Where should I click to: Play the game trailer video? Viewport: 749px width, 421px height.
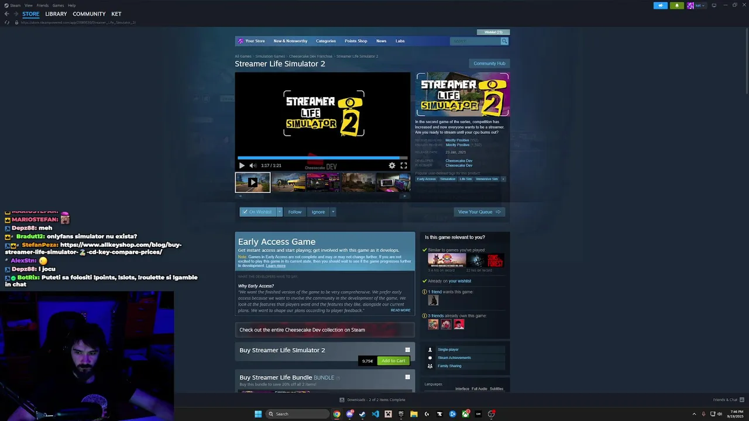242,165
